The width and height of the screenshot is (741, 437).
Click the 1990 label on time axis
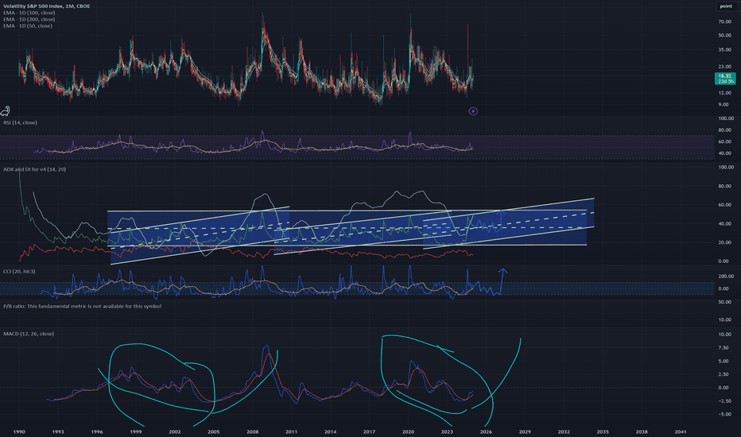click(19, 431)
